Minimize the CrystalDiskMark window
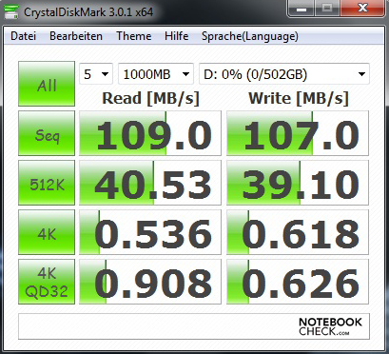Image resolution: width=389 pixels, height=354 pixels. pyautogui.click(x=301, y=9)
